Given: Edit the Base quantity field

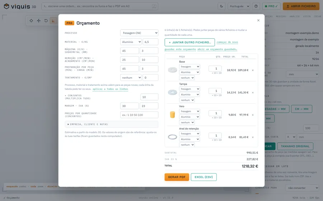Looking at the screenshot, I should coord(215,69).
